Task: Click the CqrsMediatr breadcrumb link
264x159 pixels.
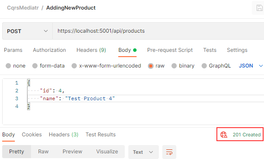Action: point(23,8)
